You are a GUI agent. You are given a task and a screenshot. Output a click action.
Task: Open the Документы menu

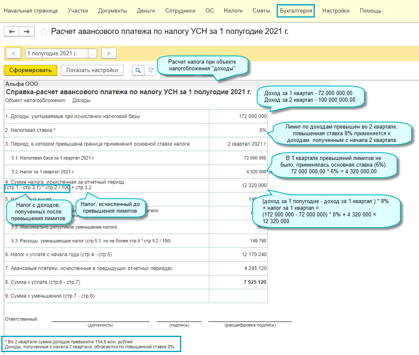pos(113,11)
